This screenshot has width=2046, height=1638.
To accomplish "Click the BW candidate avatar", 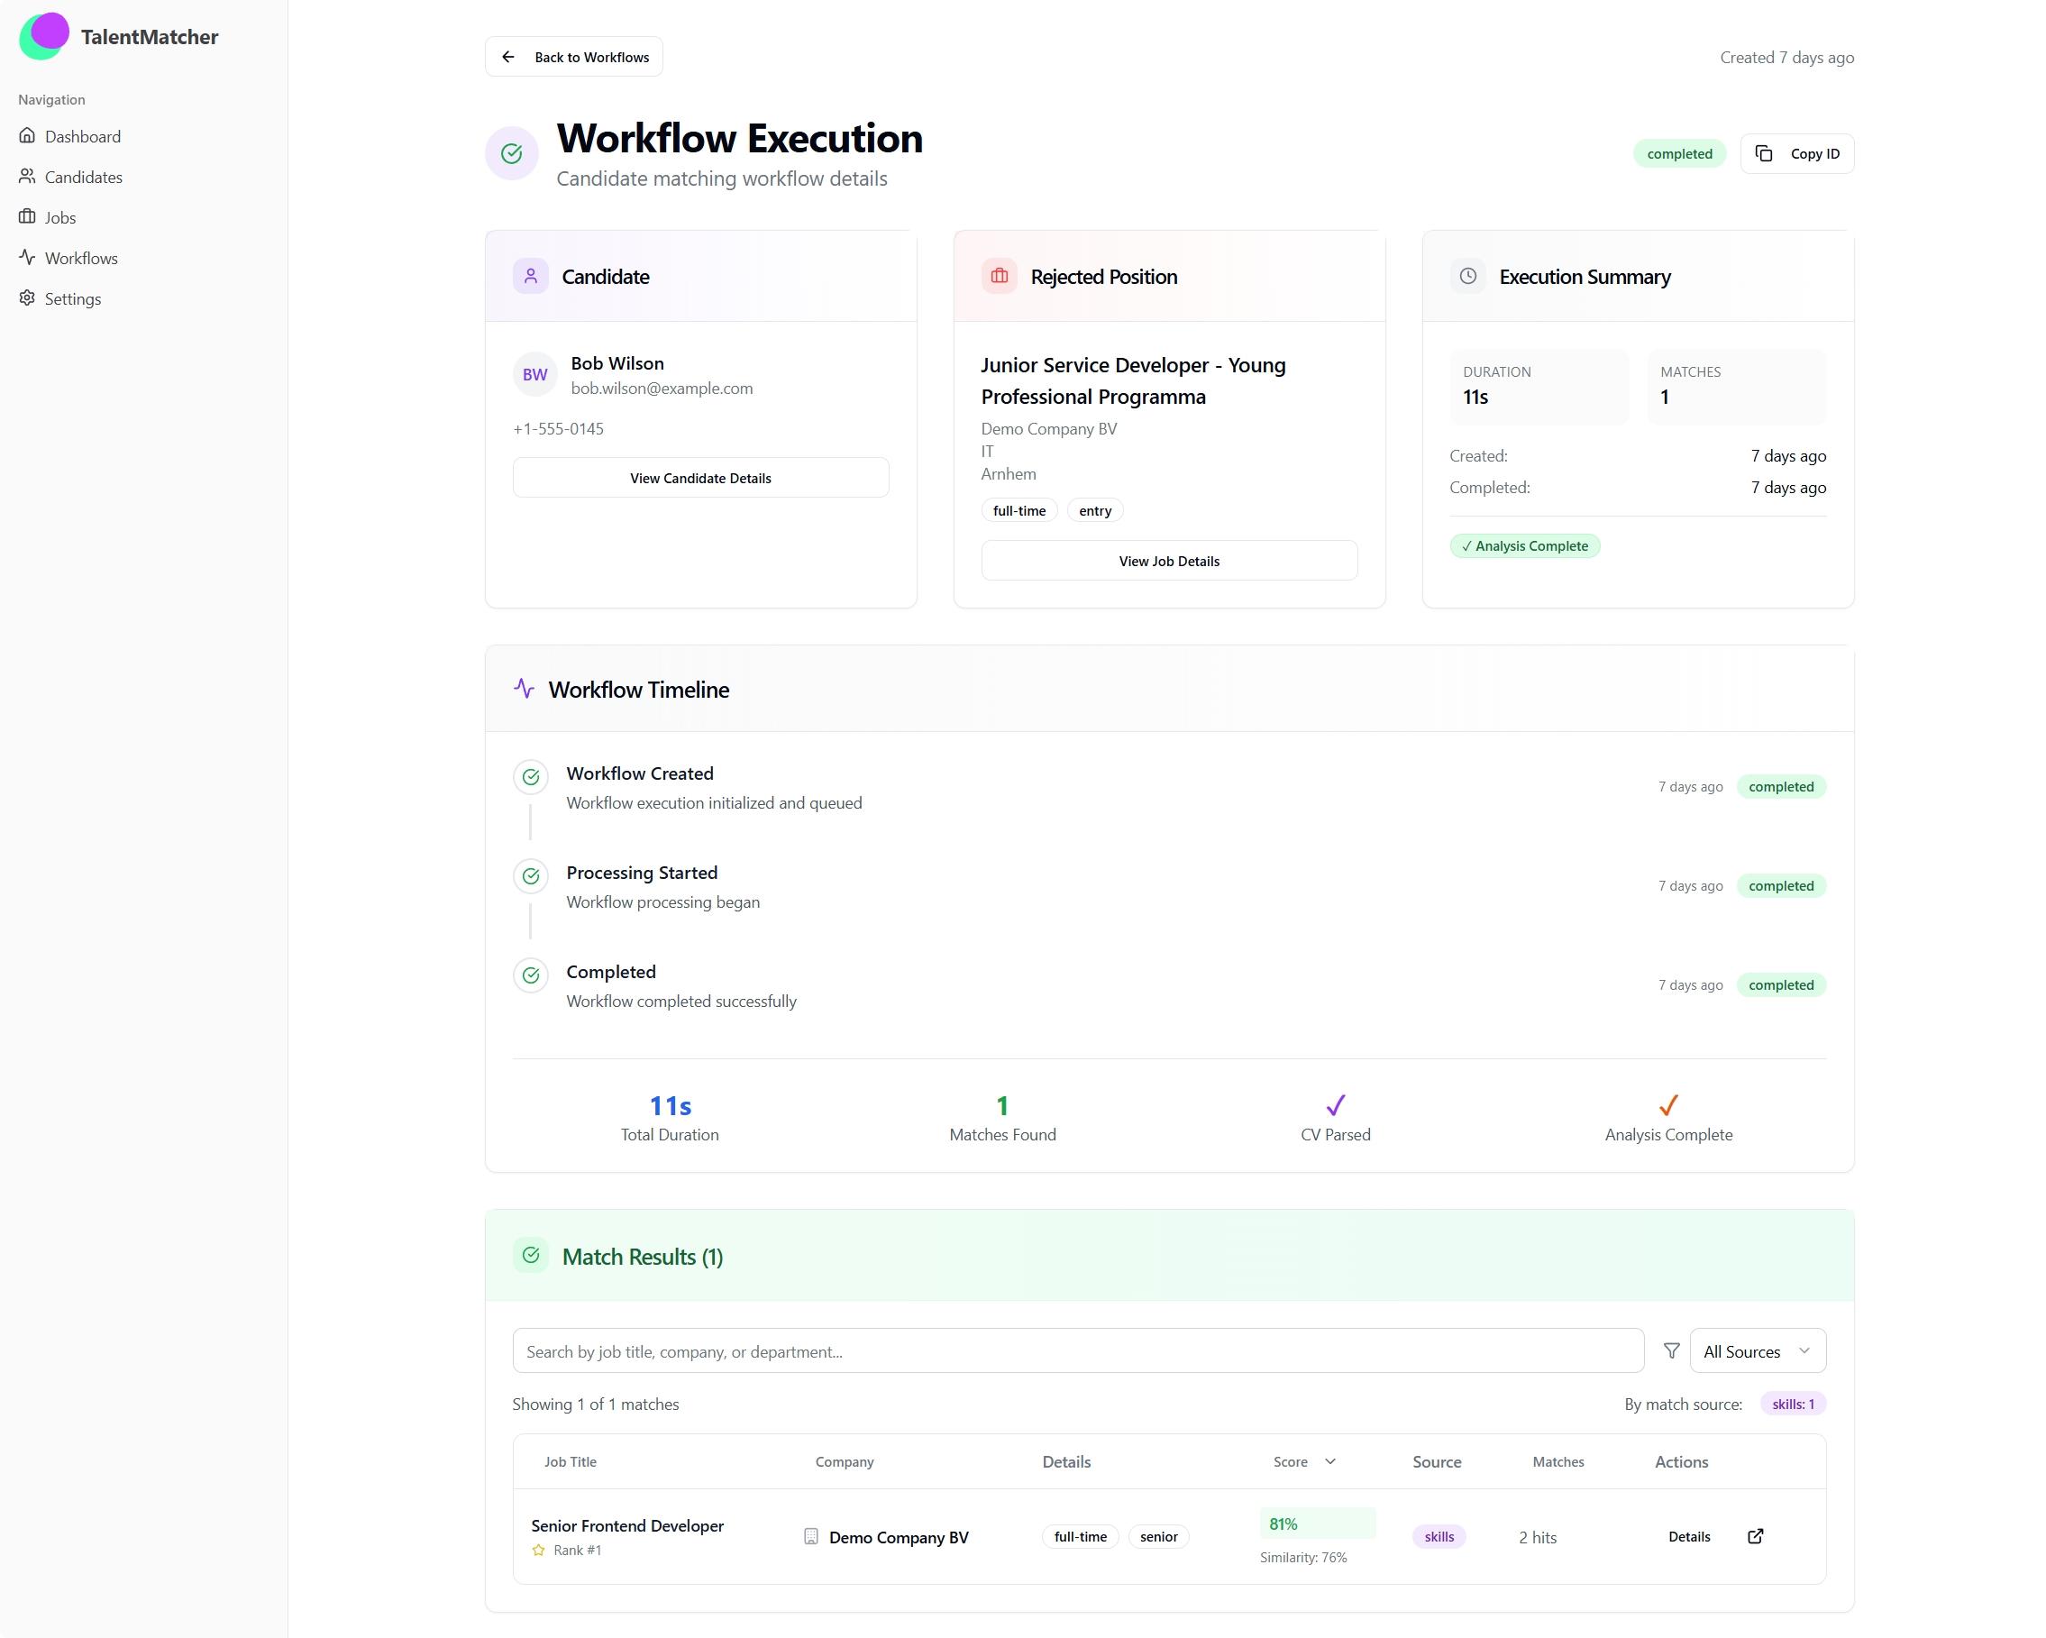I will point(534,375).
